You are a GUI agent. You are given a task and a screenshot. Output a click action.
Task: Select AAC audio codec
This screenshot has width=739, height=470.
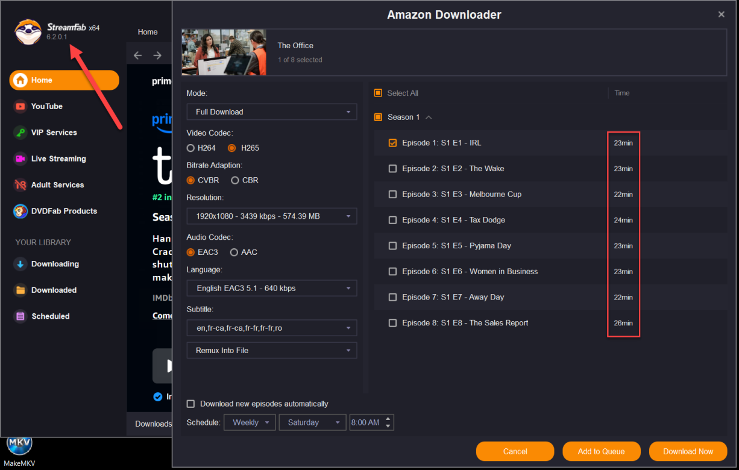[x=234, y=252]
